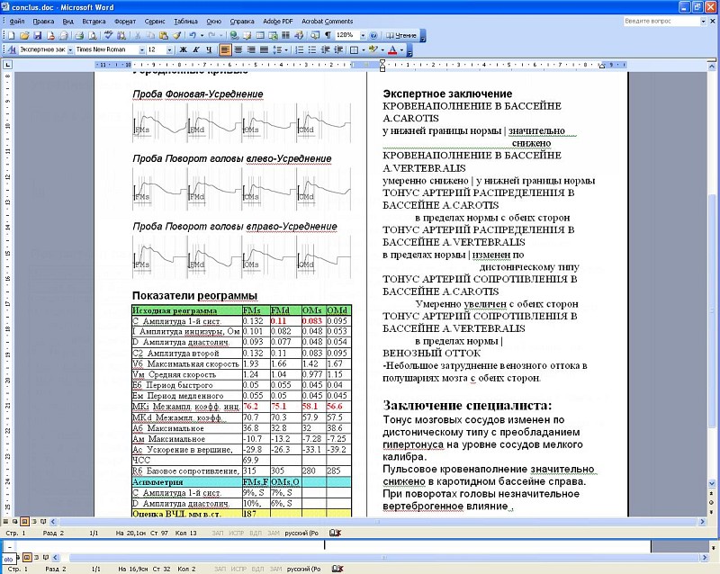Justify the paragraph text
The width and height of the screenshot is (720, 574).
point(264,49)
